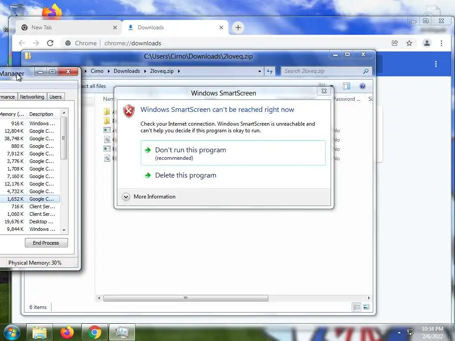This screenshot has height=341, width=455.
Task: Click the Chrome forward arrow
Action: pos(36,43)
